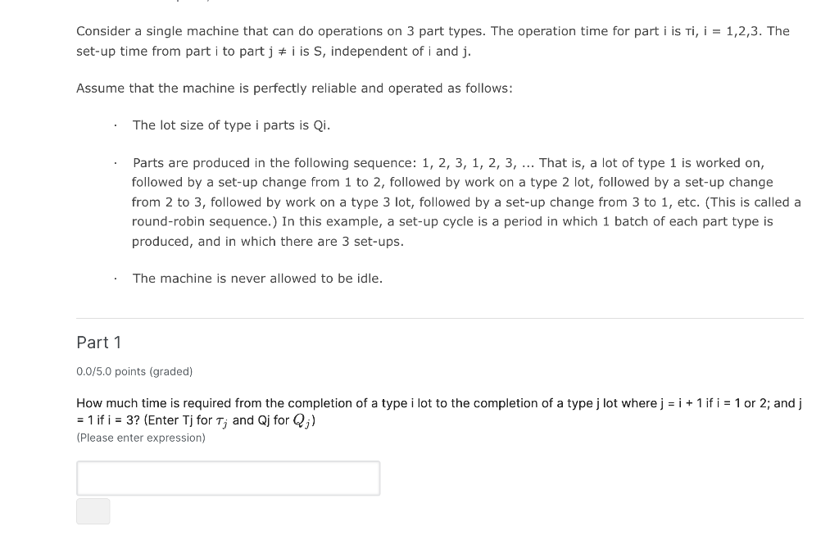The image size is (839, 540).
Task: Click the answer expression input field
Action: point(228,478)
